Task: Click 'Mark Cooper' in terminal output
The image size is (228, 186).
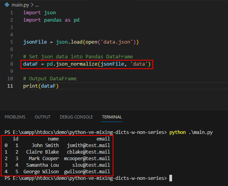Action: pos(44,159)
